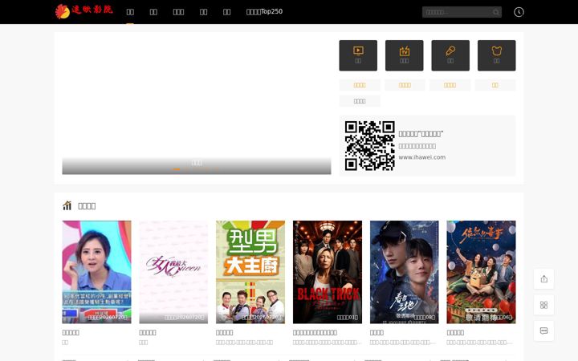Click the bar-chart icon beside the section heading
The height and width of the screenshot is (361, 578).
coord(67,205)
